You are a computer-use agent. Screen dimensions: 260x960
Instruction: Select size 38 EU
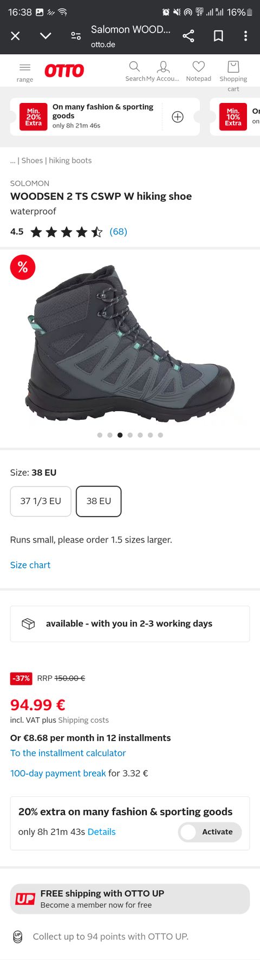[99, 501]
